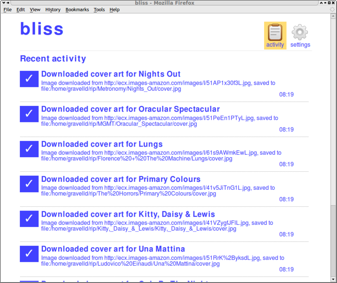Click Oracular Spectacular image download description
The image size is (337, 283).
pos(160,121)
